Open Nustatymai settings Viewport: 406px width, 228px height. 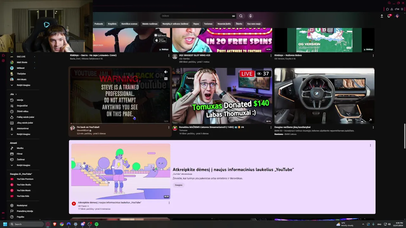[22, 206]
